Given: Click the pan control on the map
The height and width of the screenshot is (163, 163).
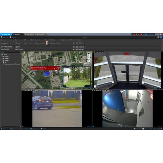Looking at the screenshot, I should pos(89,55).
